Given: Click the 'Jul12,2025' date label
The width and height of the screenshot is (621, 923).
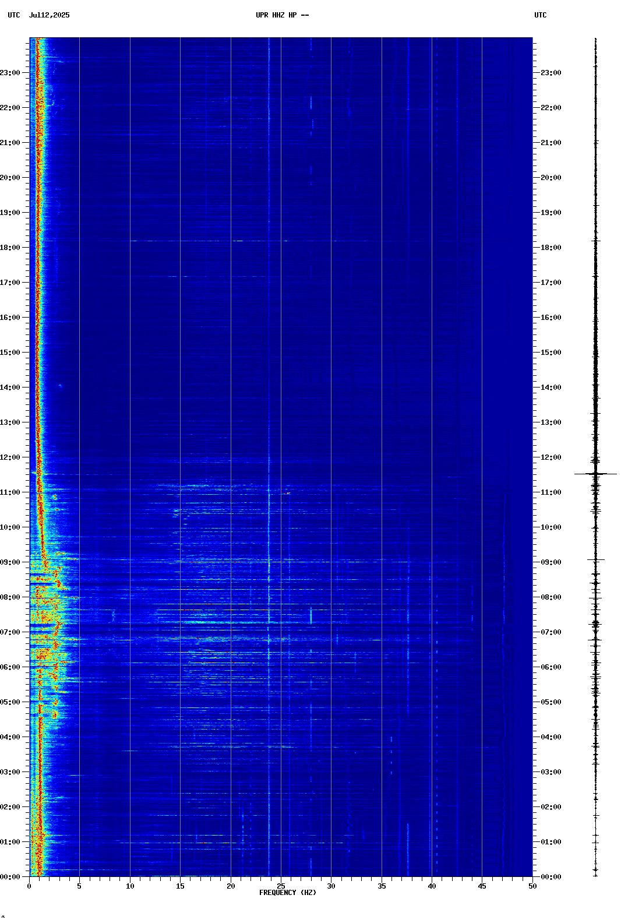Looking at the screenshot, I should 49,15.
